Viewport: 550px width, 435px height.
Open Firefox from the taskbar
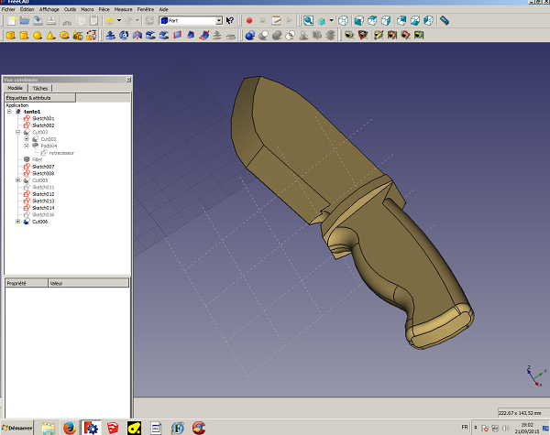(x=70, y=428)
